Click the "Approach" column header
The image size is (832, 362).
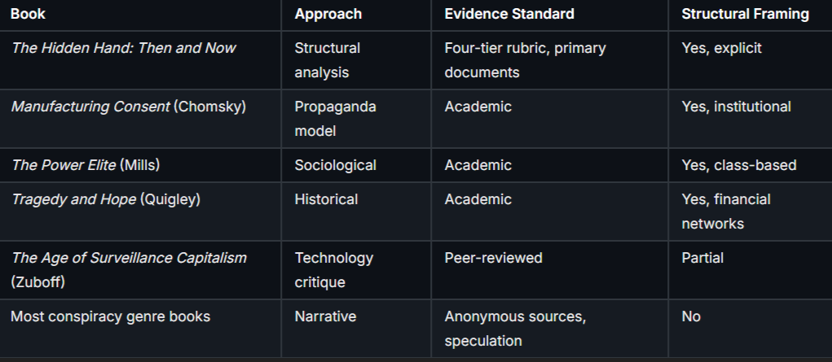(328, 14)
